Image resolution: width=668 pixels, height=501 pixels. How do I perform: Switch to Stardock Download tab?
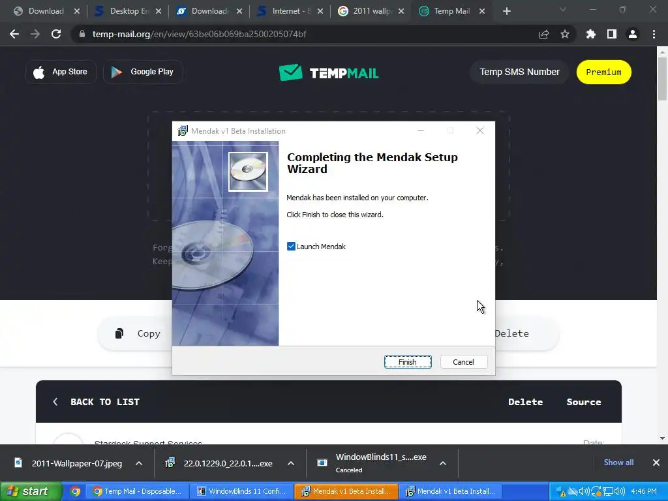coord(209,11)
